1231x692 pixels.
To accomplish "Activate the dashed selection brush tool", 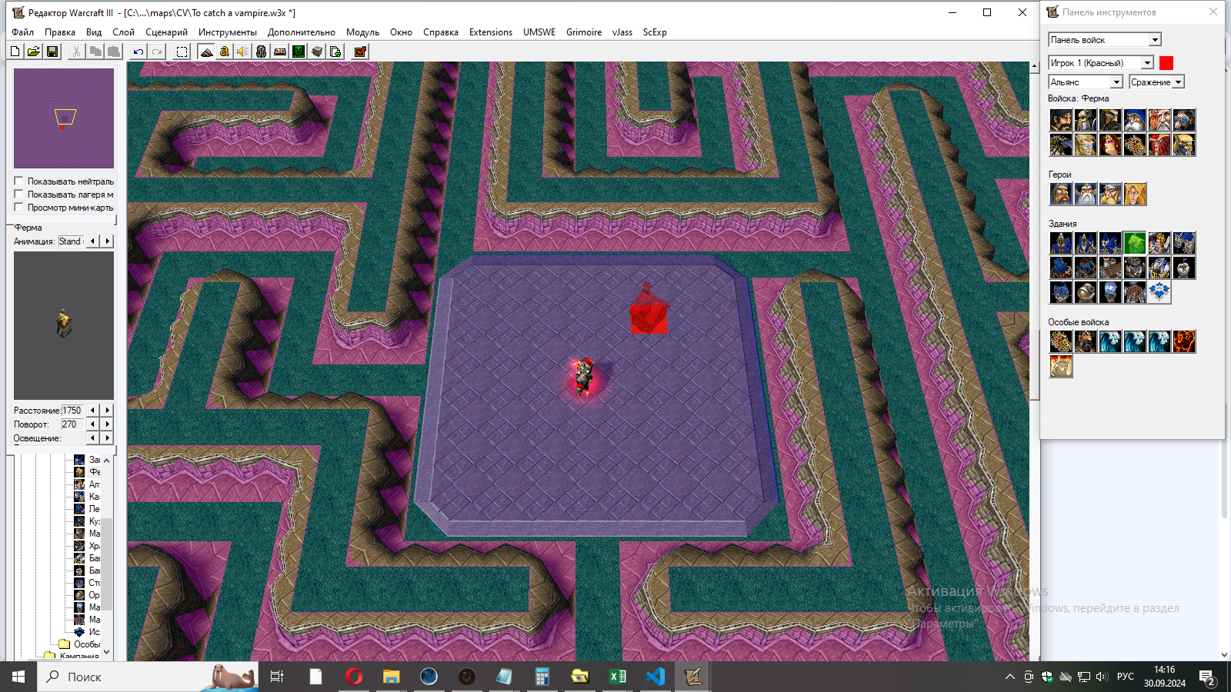I will point(182,52).
